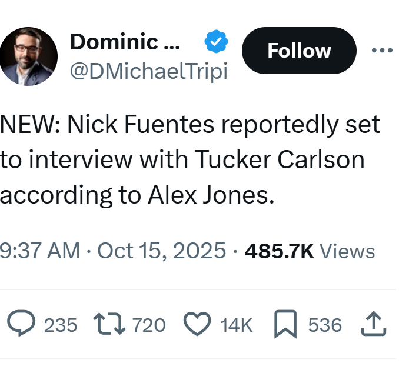Screen dimensions: 399x373
Task: Open the share upload-arrow icon
Action: [x=374, y=324]
